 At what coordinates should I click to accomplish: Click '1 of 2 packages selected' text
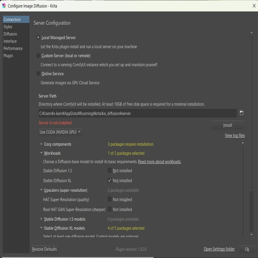(126, 153)
